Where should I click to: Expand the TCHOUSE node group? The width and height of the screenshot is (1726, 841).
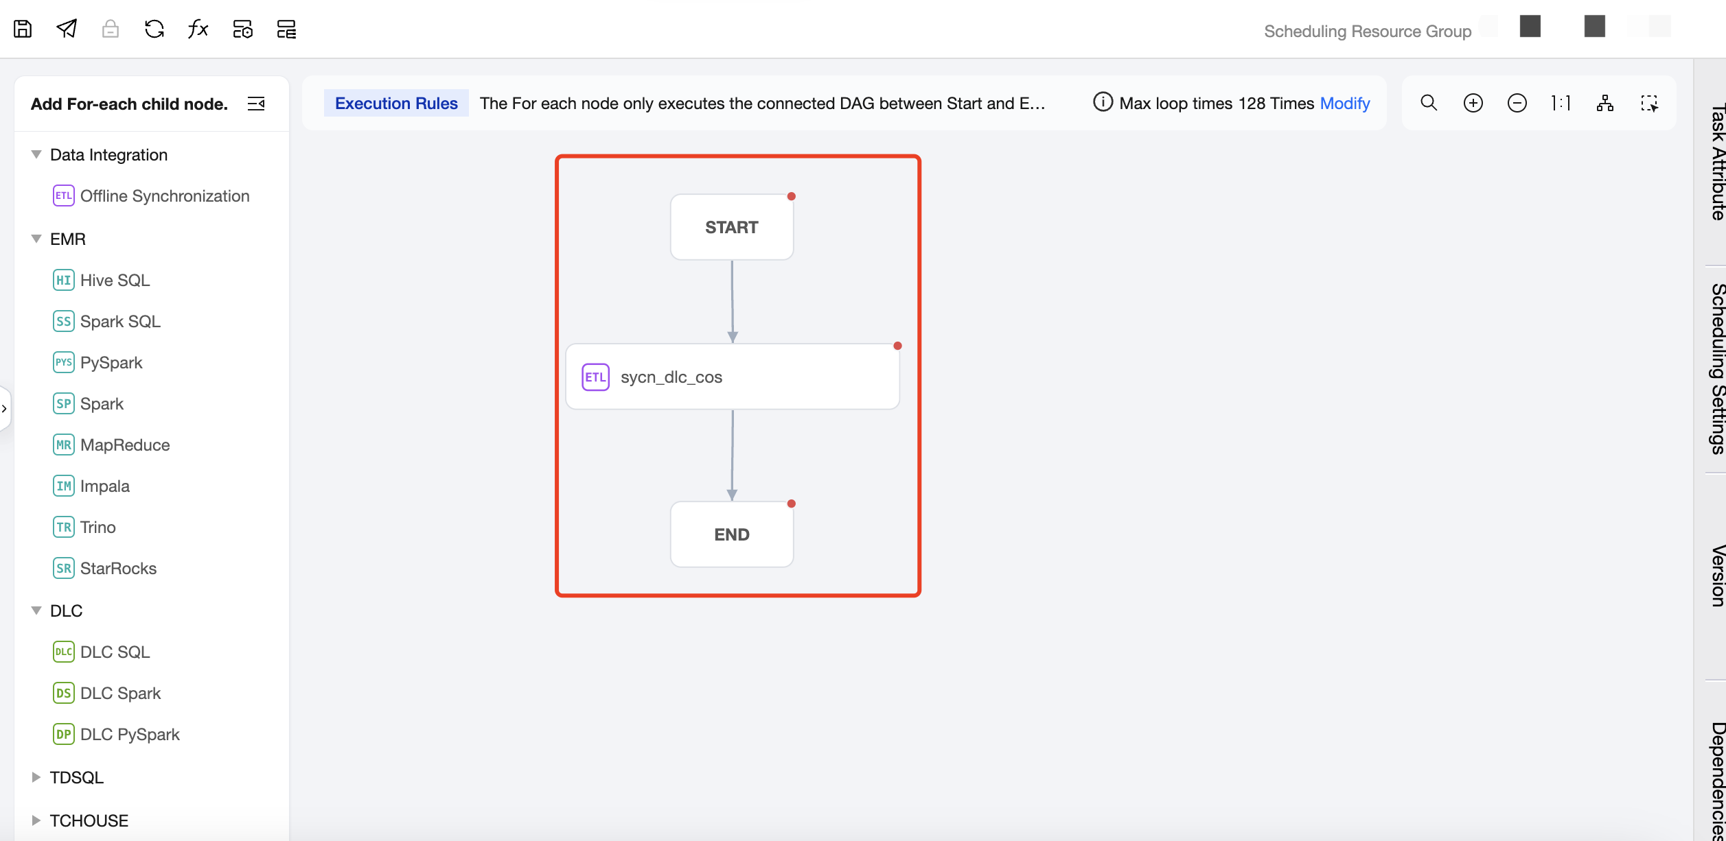pyautogui.click(x=36, y=820)
